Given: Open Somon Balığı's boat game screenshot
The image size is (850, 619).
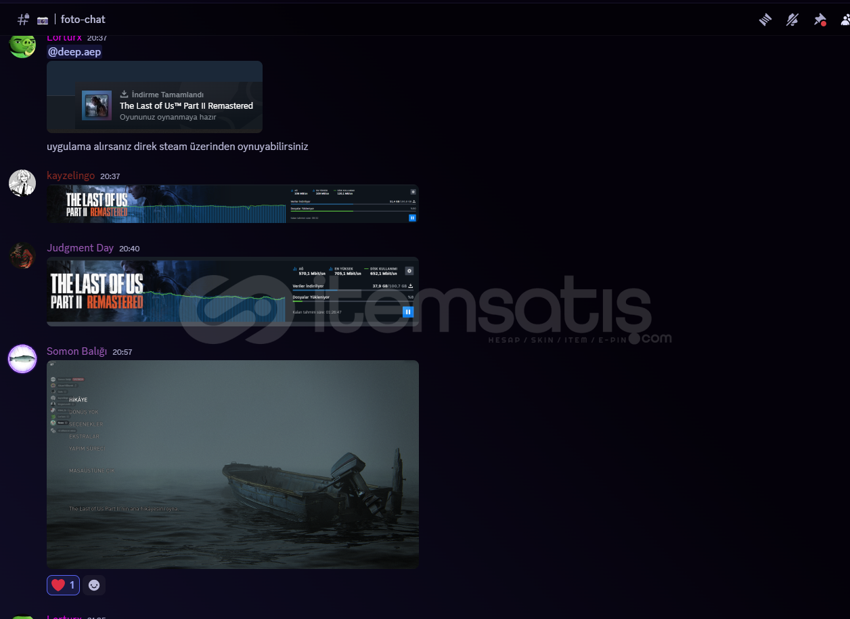Looking at the screenshot, I should click(x=233, y=464).
